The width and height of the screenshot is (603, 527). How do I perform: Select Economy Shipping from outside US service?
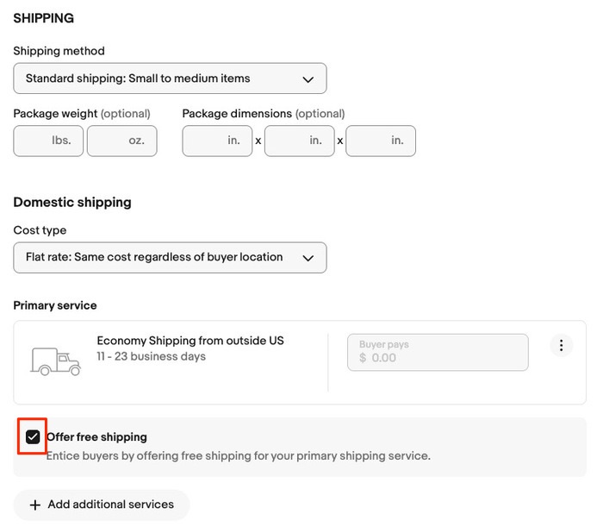(x=190, y=341)
